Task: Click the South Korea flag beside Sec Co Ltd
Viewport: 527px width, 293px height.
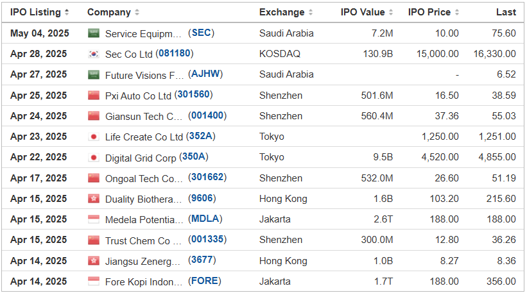Action: [x=94, y=54]
